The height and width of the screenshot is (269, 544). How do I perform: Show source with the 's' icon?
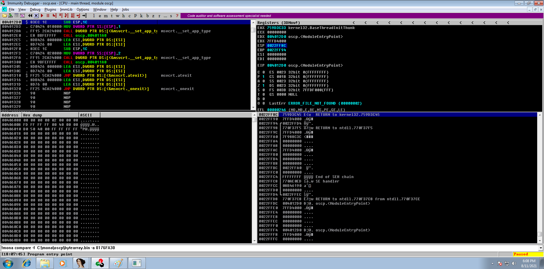pyautogui.click(x=171, y=16)
